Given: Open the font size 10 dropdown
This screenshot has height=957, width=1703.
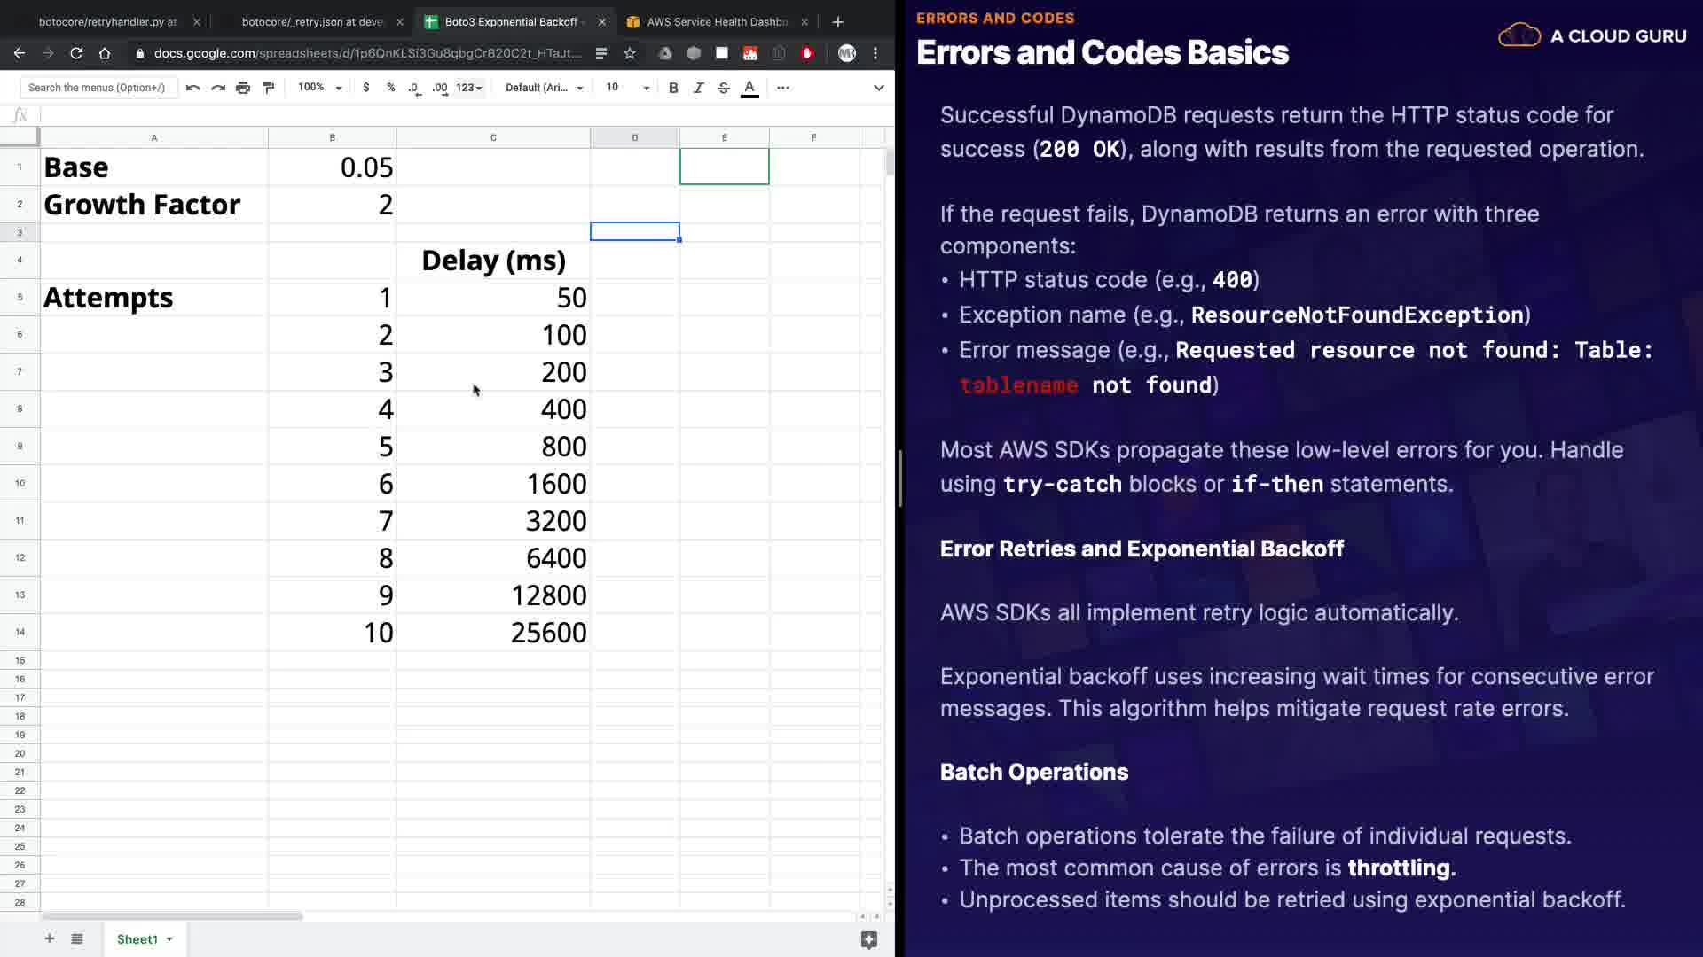Looking at the screenshot, I should tap(627, 88).
